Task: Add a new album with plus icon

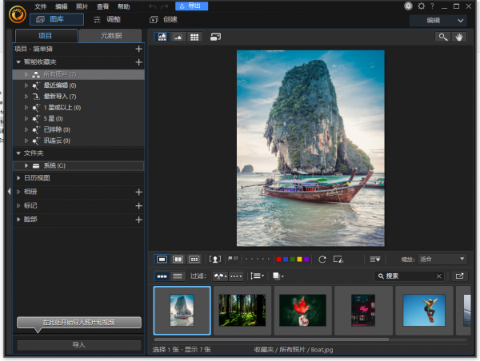Action: coord(138,192)
